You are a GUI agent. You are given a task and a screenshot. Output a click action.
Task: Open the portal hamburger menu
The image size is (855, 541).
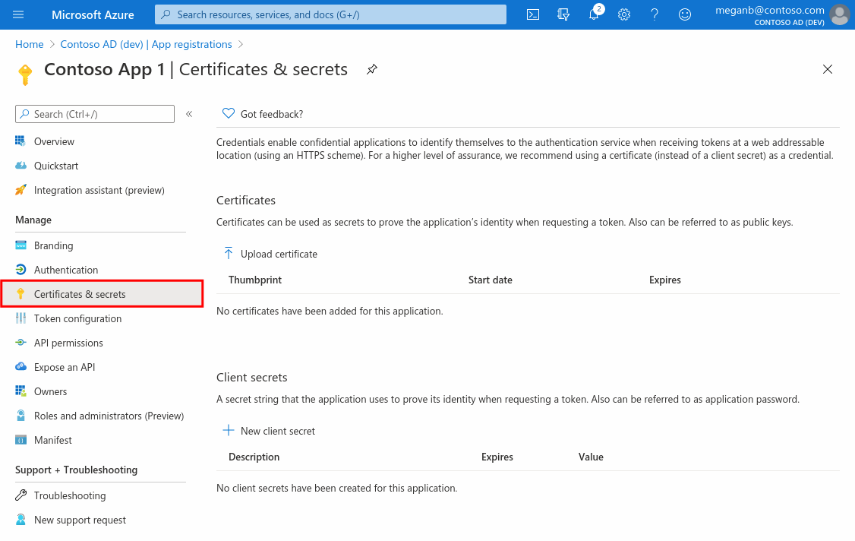18,14
